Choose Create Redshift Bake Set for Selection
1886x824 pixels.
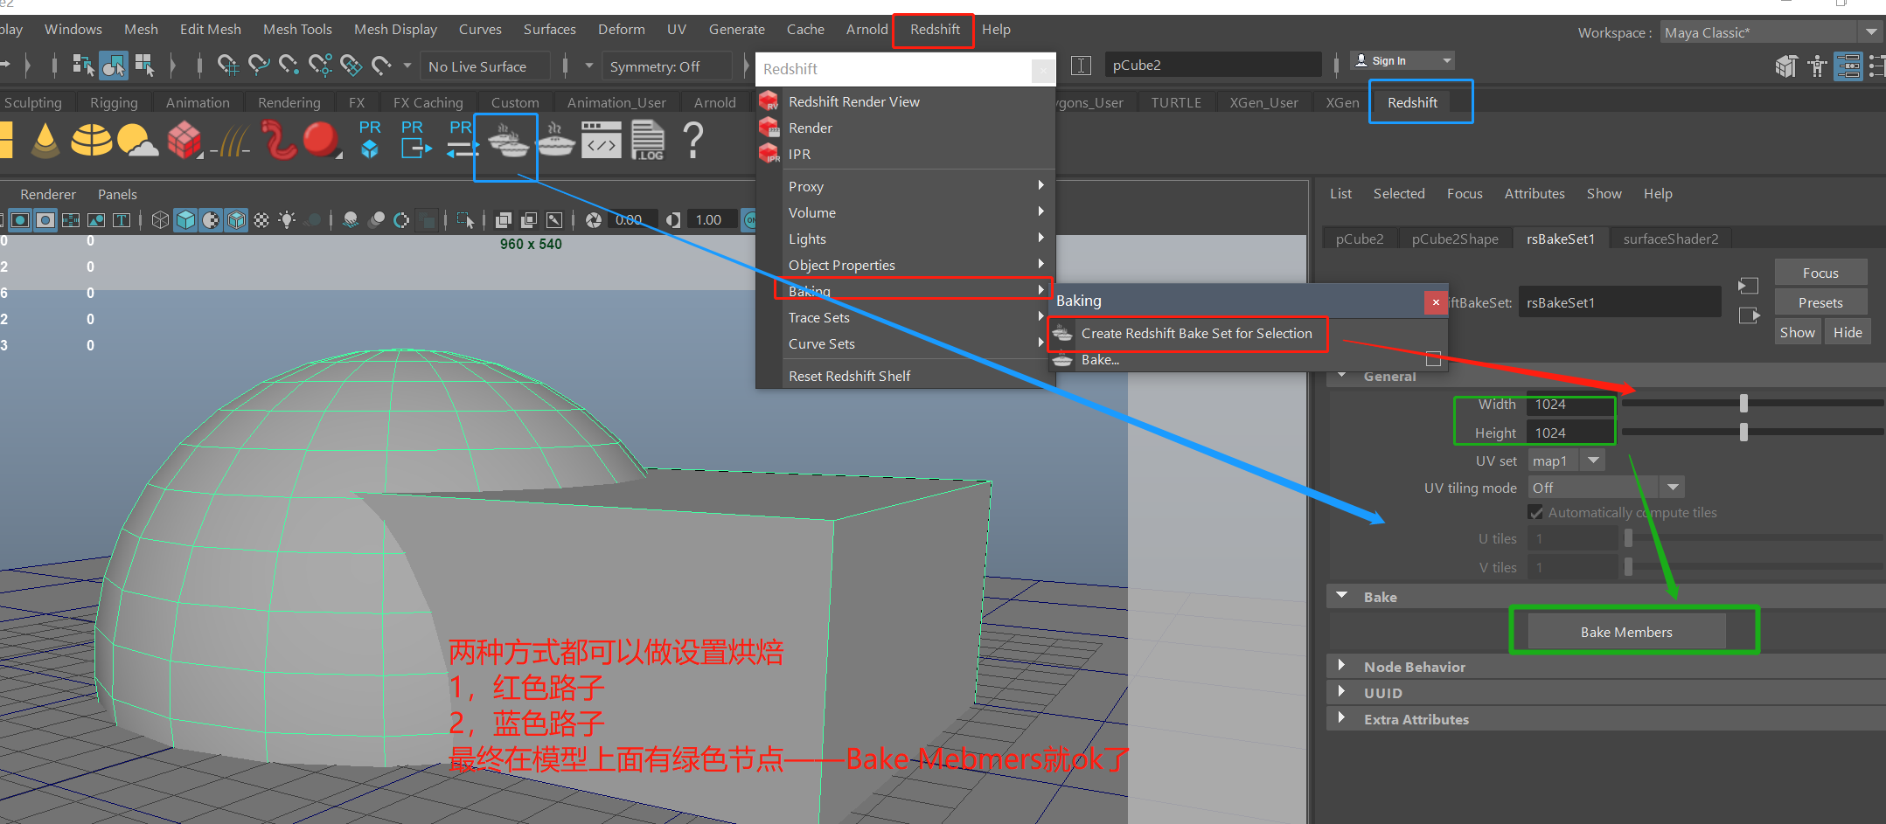click(1195, 334)
